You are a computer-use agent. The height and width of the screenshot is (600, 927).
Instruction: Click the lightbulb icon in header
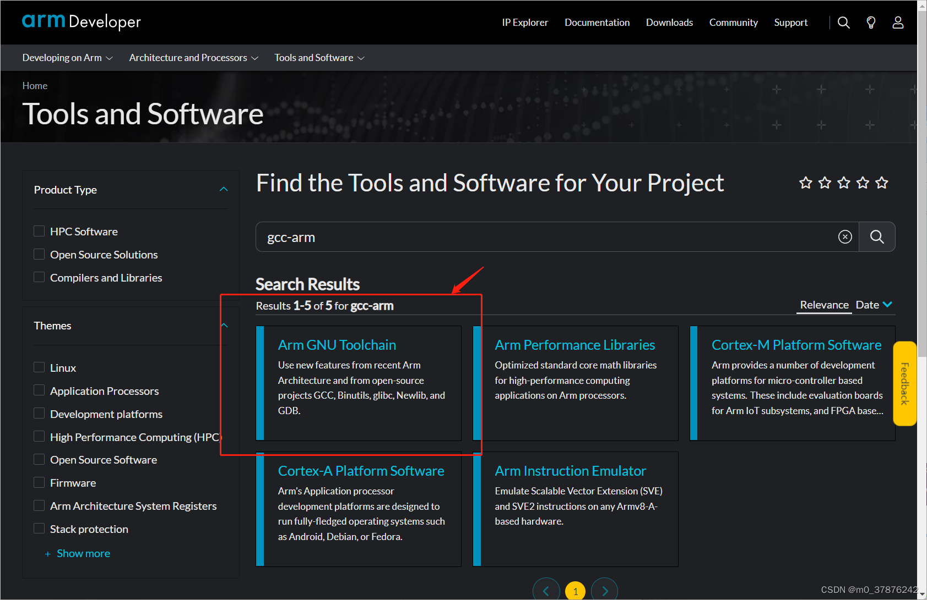coord(871,23)
